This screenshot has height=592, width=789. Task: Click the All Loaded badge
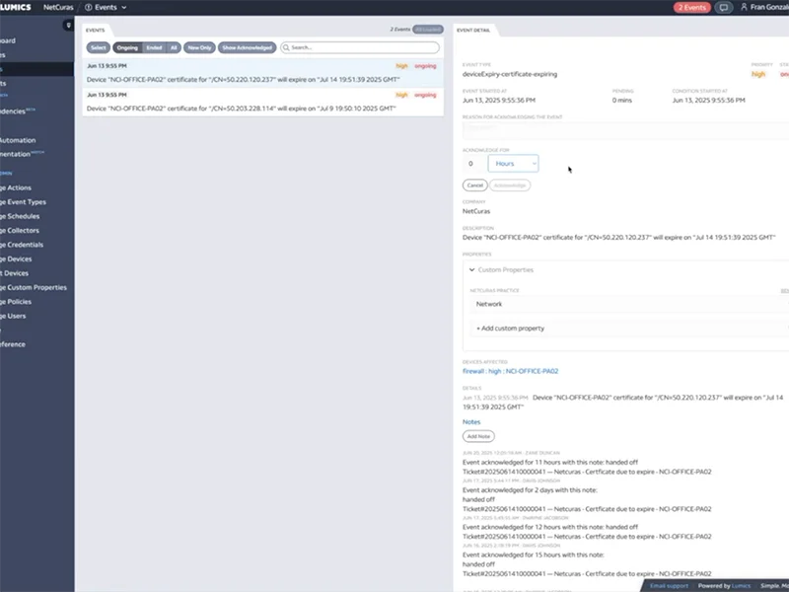pos(428,30)
